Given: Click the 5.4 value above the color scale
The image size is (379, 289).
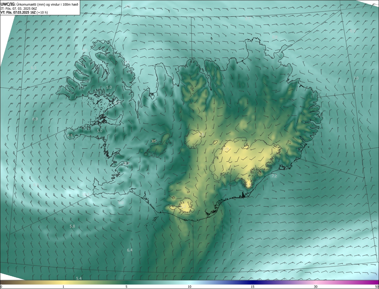Looking at the screenshot, I should click(79, 279).
